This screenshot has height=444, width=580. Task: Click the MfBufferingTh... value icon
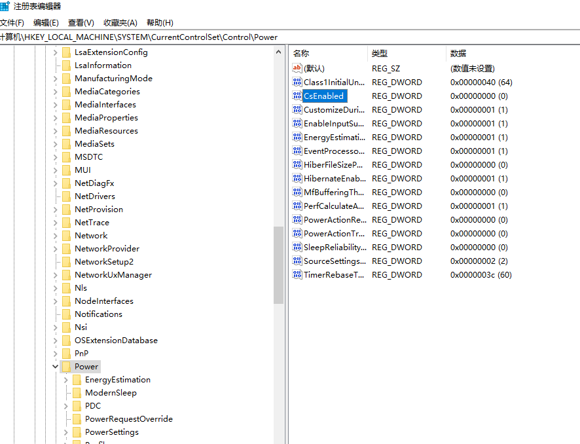pyautogui.click(x=297, y=192)
